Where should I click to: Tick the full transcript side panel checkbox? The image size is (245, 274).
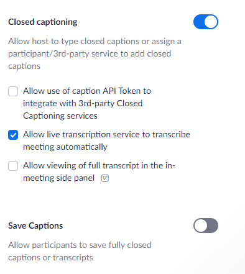[x=13, y=166]
